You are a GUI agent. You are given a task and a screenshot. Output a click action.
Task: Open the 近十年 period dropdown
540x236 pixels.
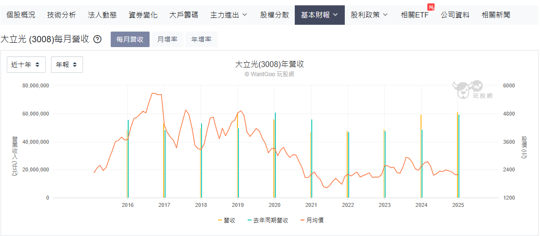pos(26,65)
